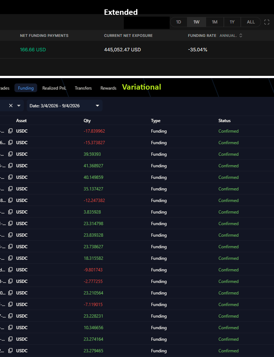This screenshot has width=274, height=357.
Task: Copy ID in the 3.835928 row
Action: point(10,212)
